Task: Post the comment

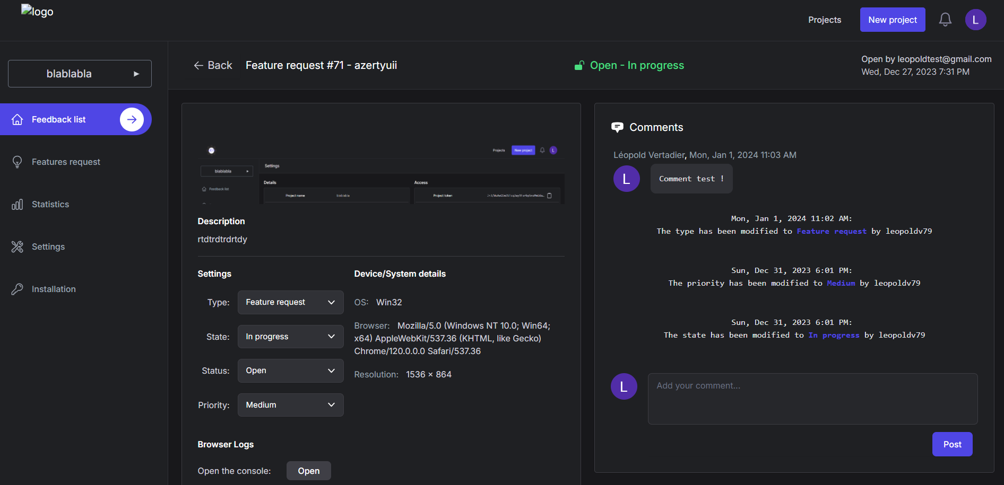Action: click(x=952, y=444)
